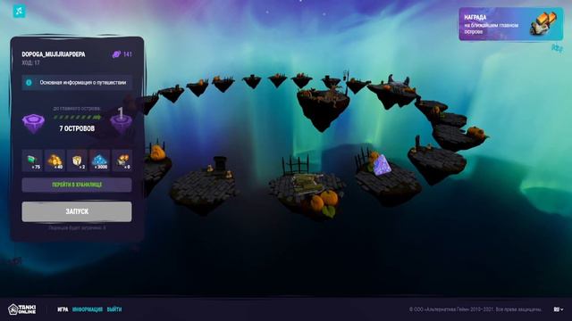572x321 pixels.
Task: Open the ИГРА footer menu
Action: (63, 309)
